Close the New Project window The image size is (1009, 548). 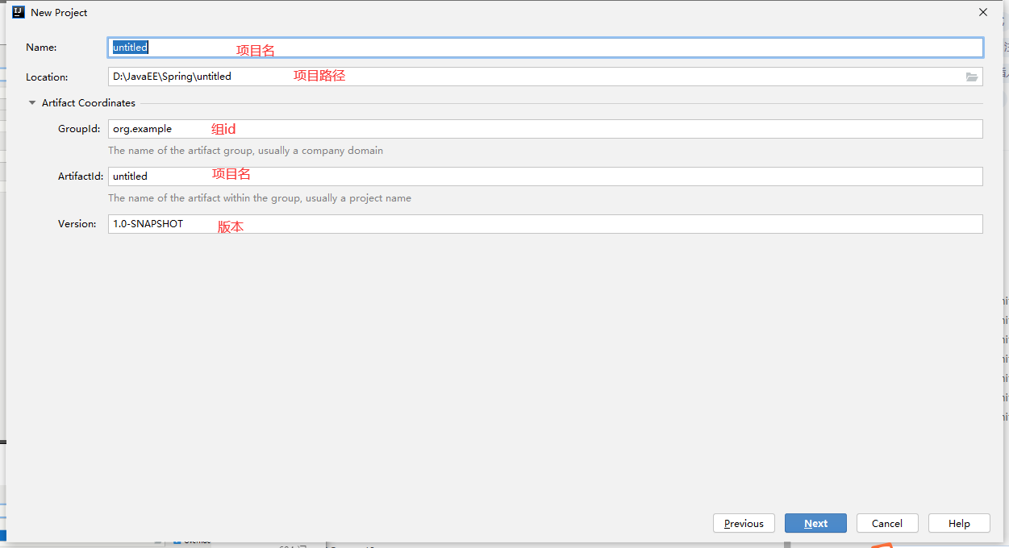(x=983, y=12)
